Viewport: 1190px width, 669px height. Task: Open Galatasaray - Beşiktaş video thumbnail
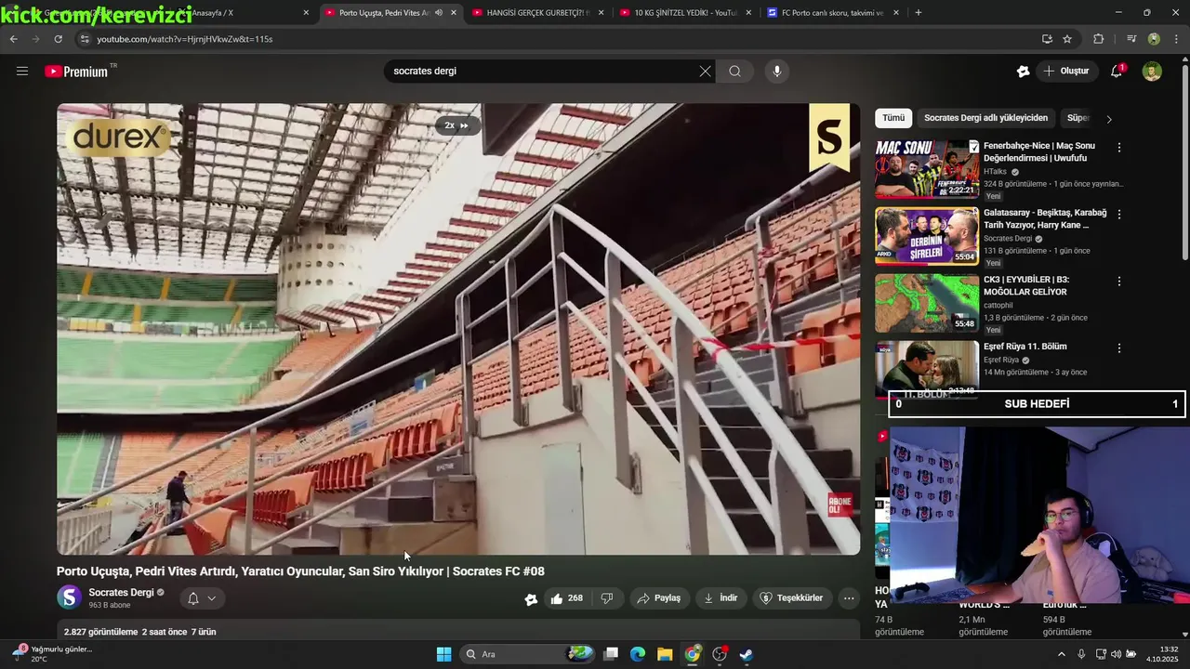[927, 236]
